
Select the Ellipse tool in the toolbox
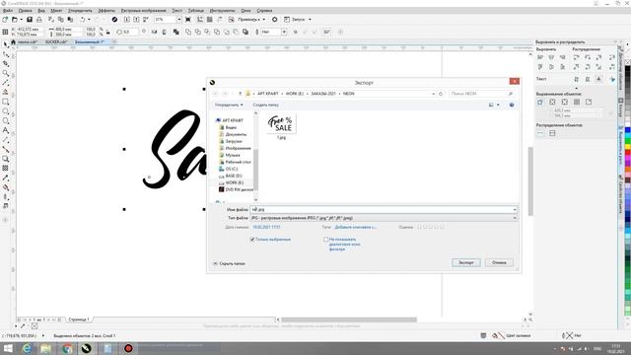pos(5,111)
